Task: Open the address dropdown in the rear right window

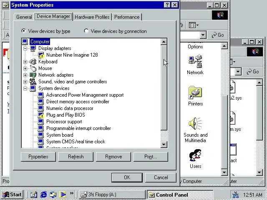Action: pyautogui.click(x=238, y=72)
